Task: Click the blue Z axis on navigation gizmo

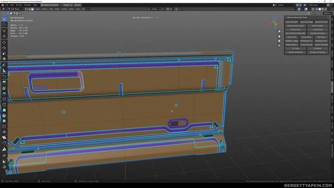Action: click(x=275, y=18)
